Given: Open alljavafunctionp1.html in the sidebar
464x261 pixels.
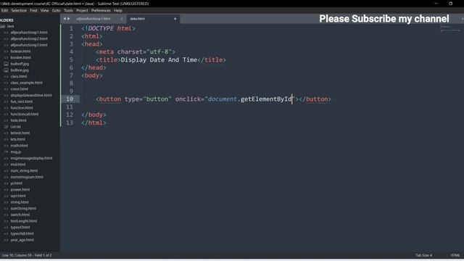Looking at the screenshot, I should coord(29,32).
